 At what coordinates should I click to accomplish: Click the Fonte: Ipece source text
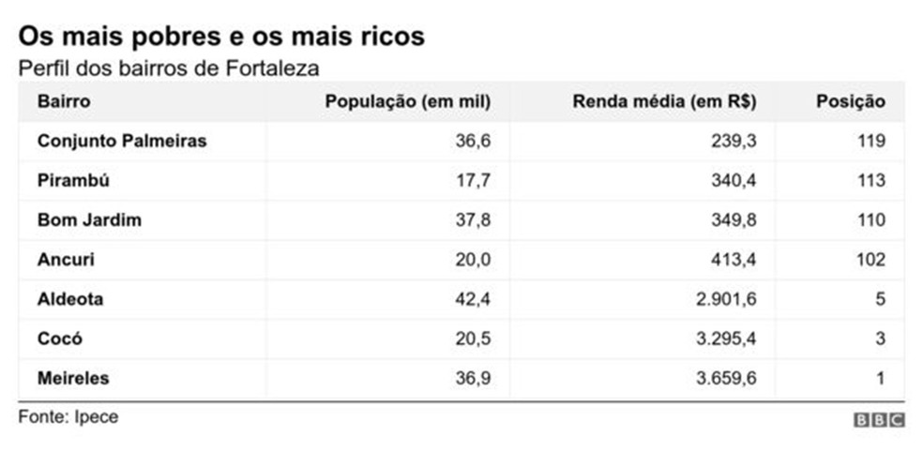[68, 416]
